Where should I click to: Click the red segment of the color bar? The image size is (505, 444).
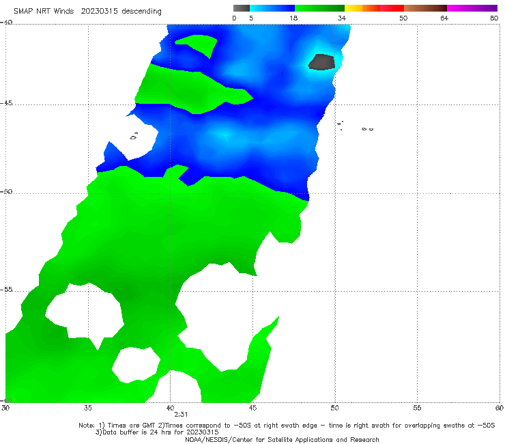point(392,8)
